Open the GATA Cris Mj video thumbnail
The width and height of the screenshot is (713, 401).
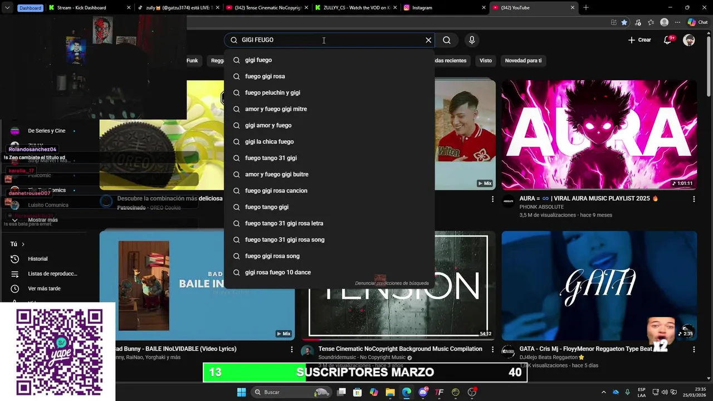coord(599,285)
